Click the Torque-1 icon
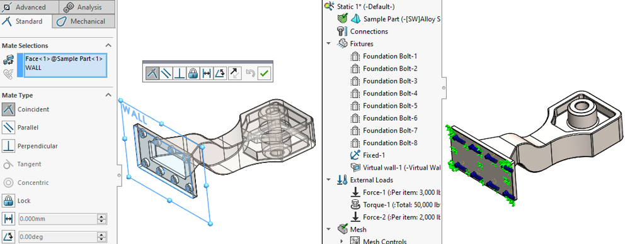The width and height of the screenshot is (630, 244). click(x=355, y=205)
